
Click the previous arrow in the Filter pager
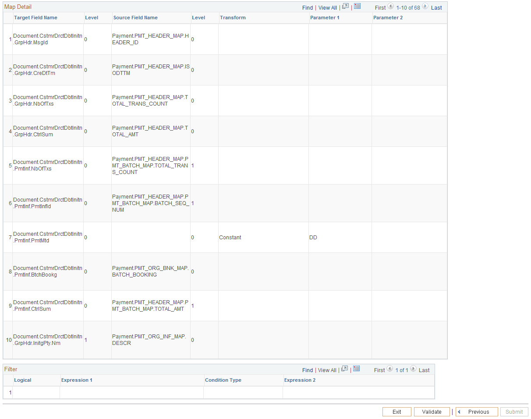(389, 369)
